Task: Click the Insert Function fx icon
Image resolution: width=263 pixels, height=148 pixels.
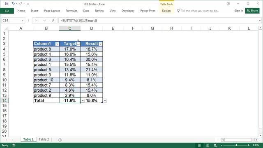Action: (53, 21)
